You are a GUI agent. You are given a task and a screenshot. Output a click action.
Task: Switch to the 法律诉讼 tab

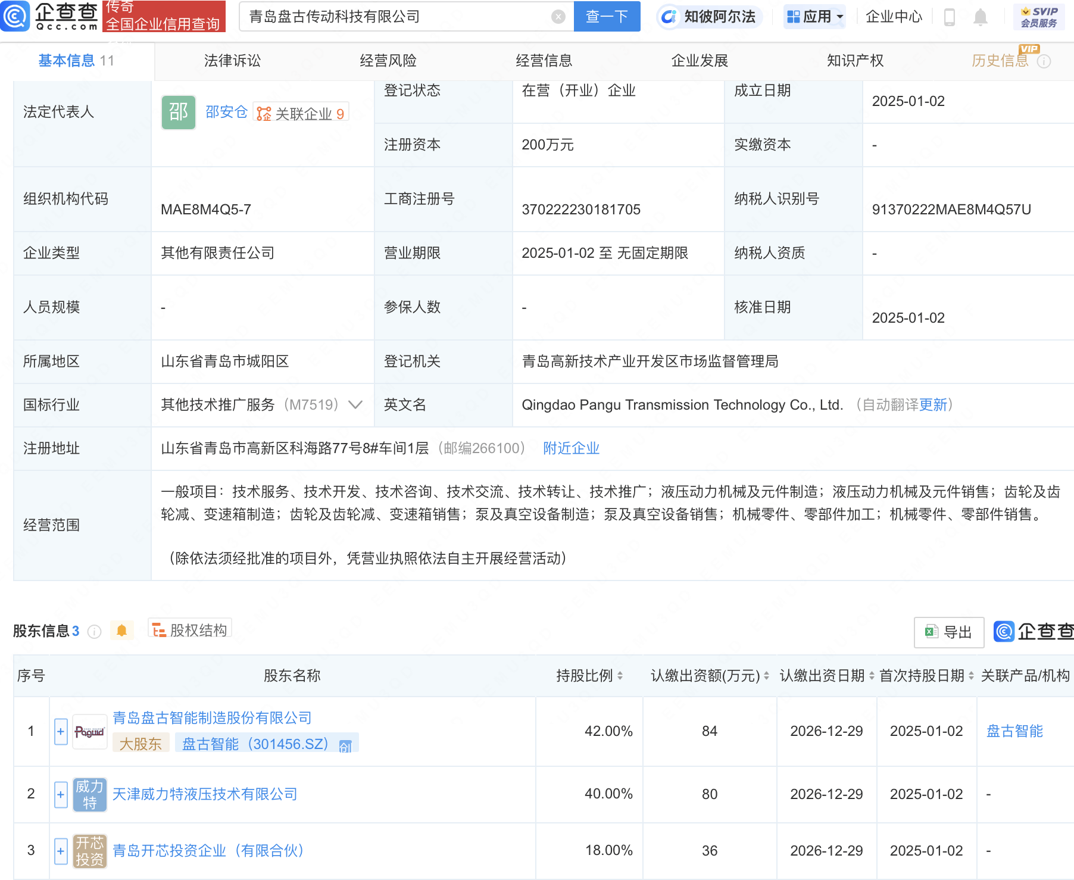231,60
